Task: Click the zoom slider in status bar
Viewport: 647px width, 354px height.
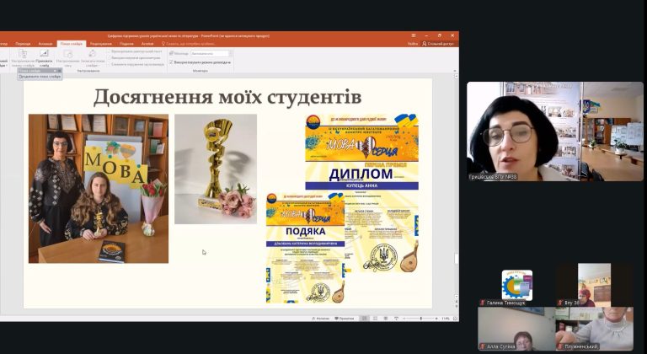Action: click(420, 319)
